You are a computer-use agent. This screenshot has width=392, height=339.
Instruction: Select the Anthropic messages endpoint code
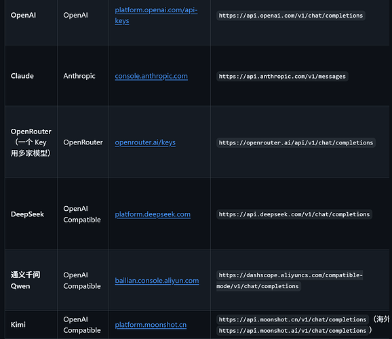282,76
